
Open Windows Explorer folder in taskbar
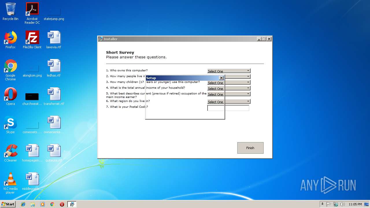(33, 204)
